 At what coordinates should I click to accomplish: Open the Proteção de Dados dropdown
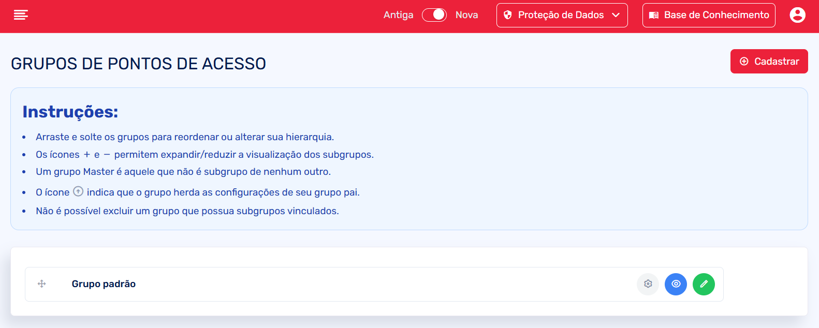561,15
